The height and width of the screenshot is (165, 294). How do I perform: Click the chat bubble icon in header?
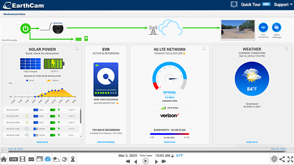pos(234,4)
